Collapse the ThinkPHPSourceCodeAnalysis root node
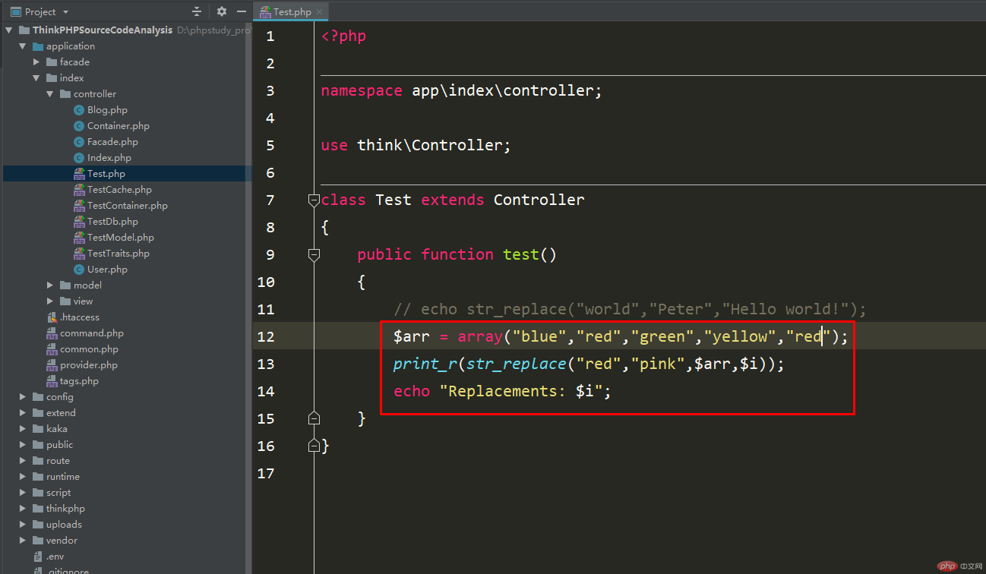Screen dimensions: 986x574 coord(9,30)
